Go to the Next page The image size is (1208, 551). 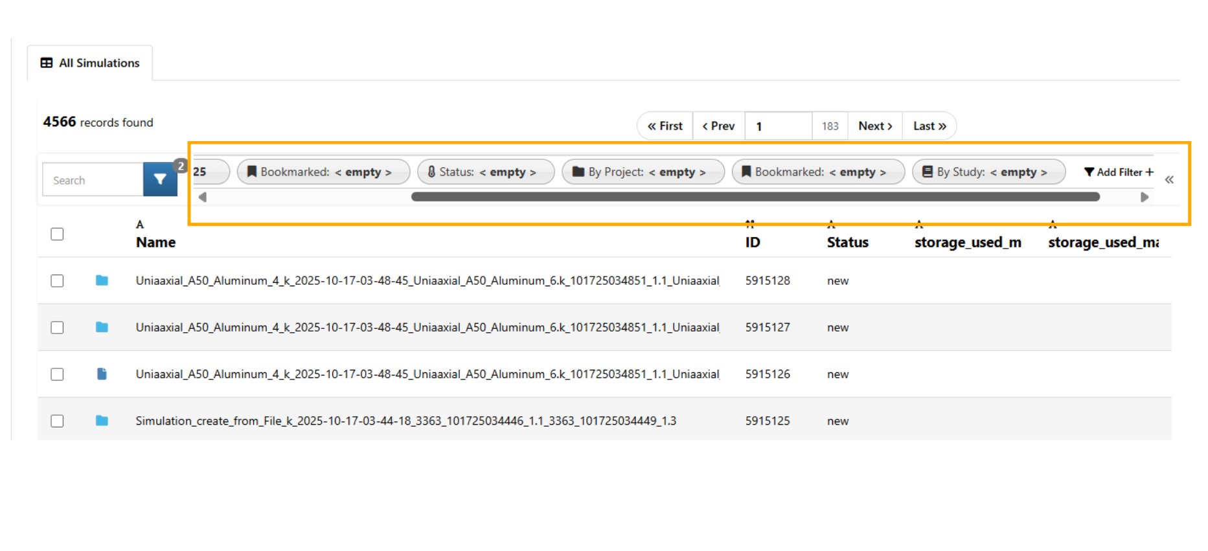875,126
